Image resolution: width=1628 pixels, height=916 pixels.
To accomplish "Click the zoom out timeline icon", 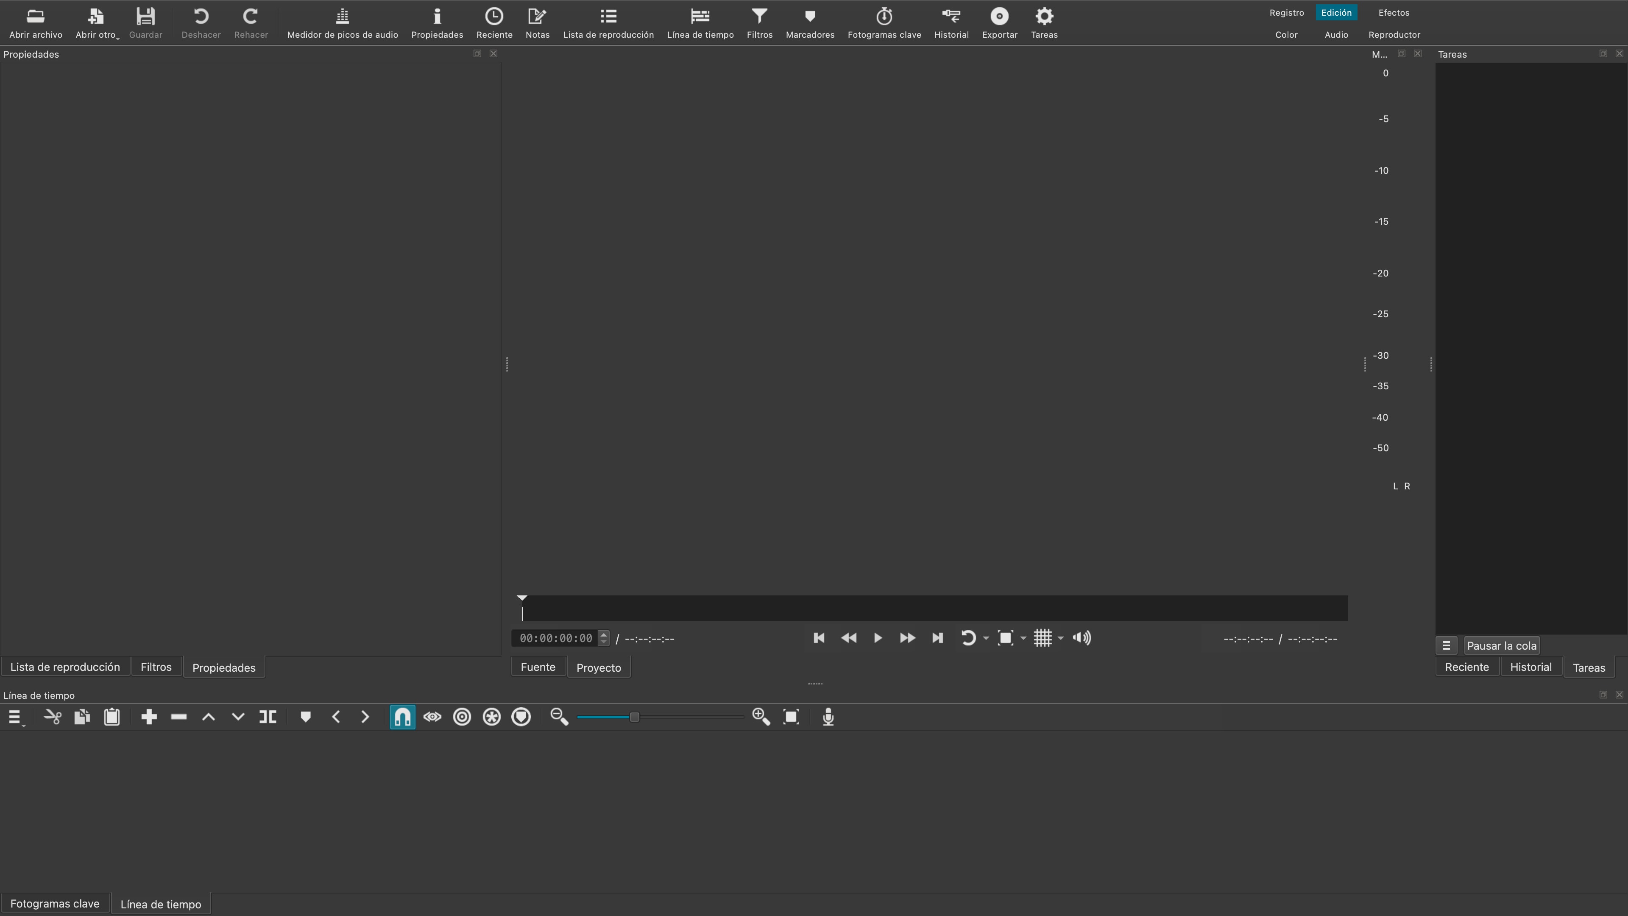I will pos(559,717).
